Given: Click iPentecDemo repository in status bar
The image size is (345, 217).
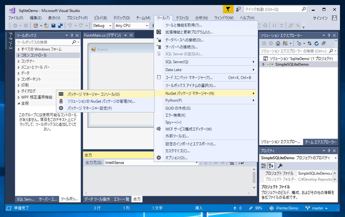Looking at the screenshot, I should [284, 208].
